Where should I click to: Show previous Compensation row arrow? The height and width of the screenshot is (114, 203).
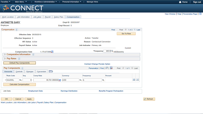pos(126,29)
